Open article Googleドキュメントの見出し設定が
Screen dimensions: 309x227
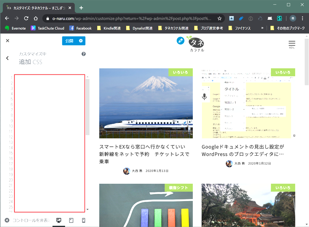coord(243,150)
